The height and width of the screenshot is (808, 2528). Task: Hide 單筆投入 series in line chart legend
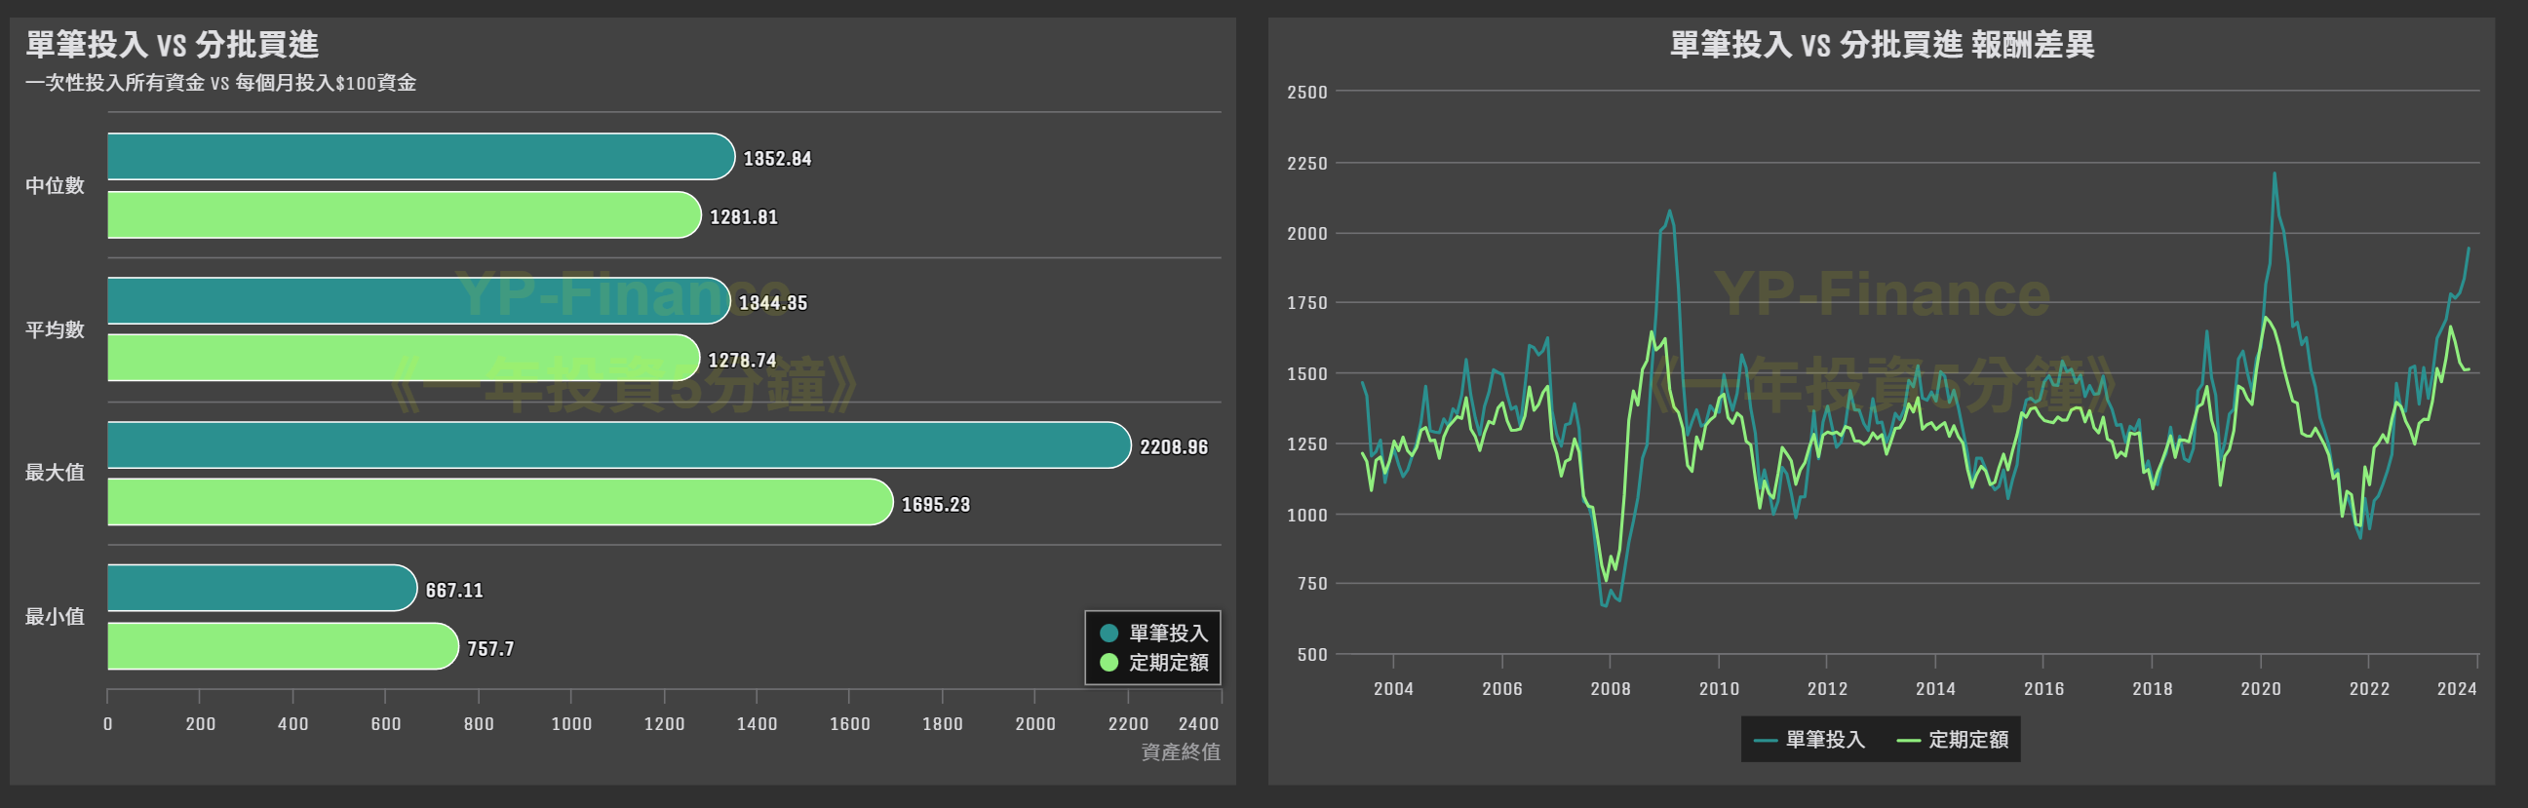tap(1810, 740)
